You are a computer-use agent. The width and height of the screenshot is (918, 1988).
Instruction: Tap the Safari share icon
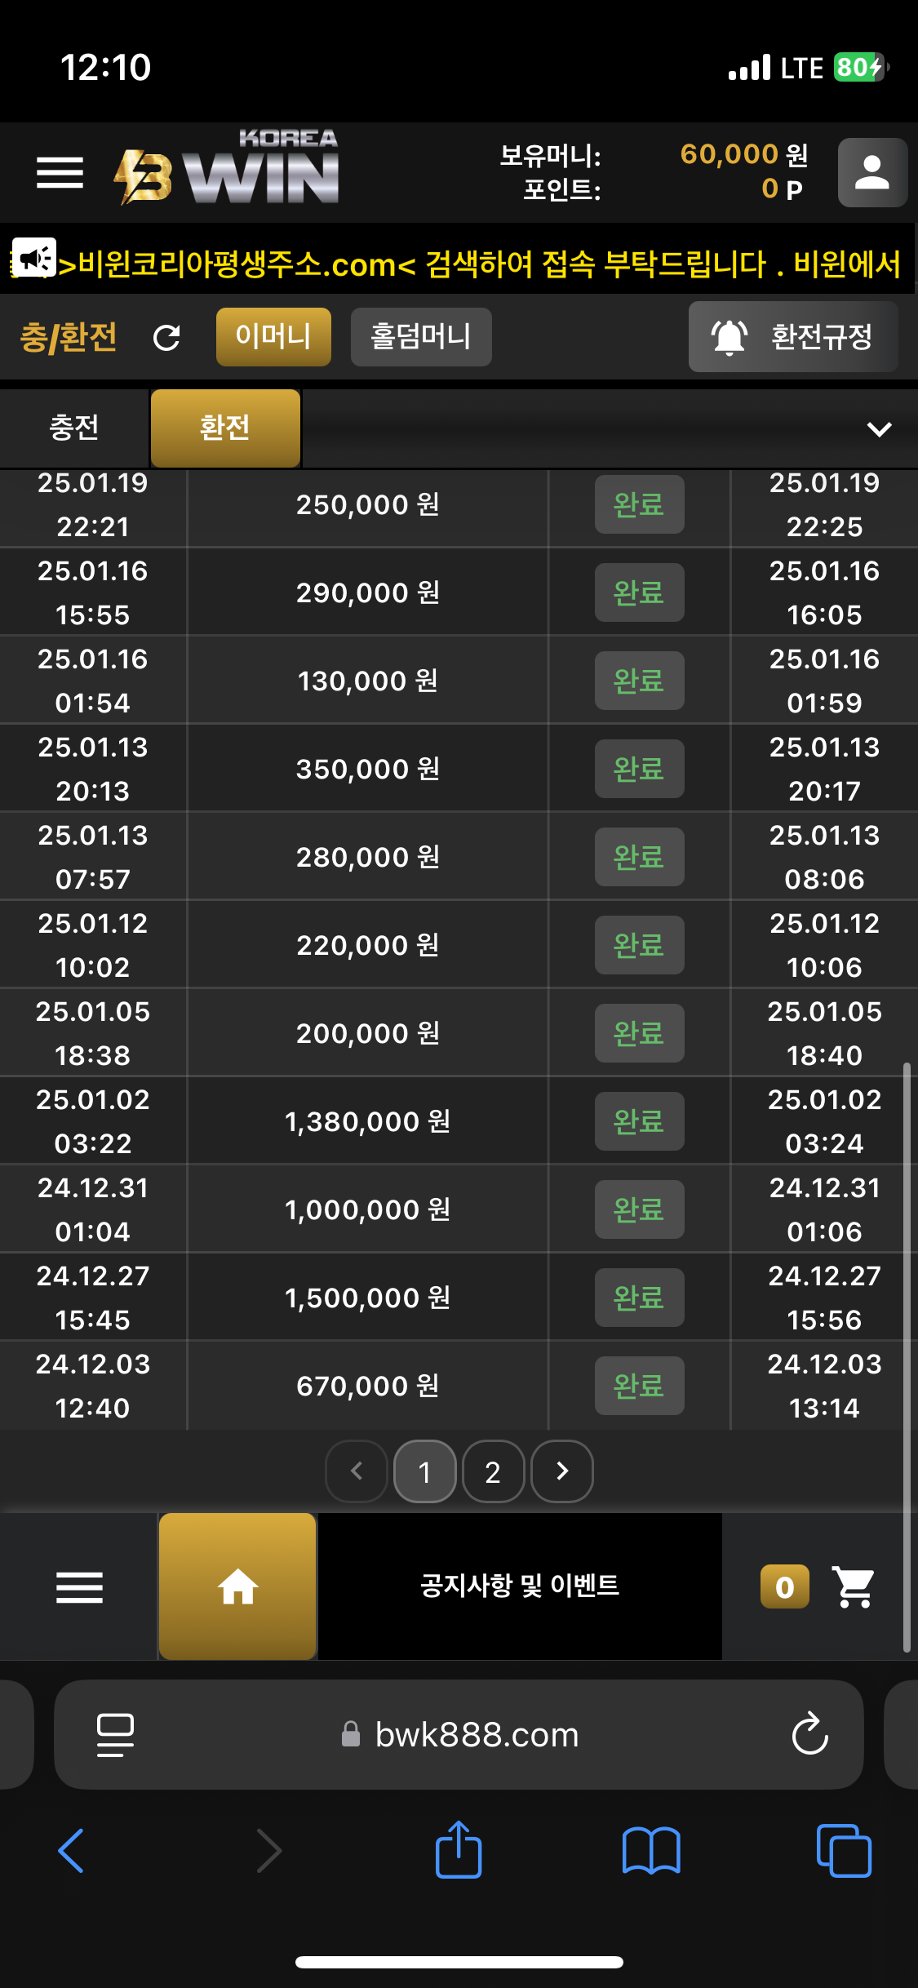click(x=459, y=1850)
